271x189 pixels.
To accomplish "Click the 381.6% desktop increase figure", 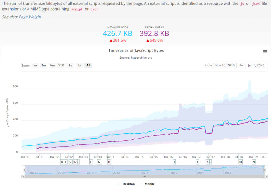I will coord(118,40).
